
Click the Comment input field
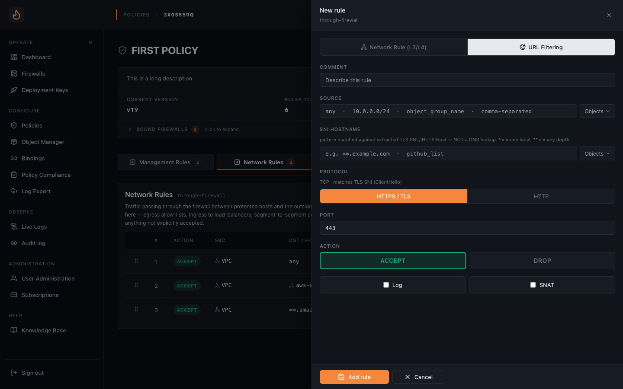467,80
